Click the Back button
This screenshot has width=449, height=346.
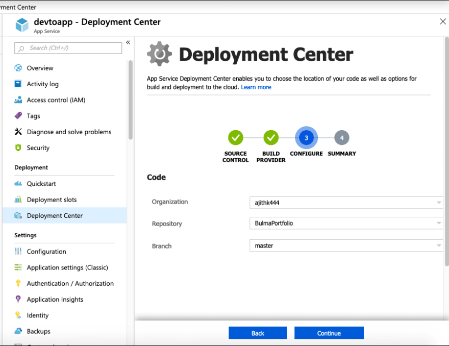(x=258, y=333)
